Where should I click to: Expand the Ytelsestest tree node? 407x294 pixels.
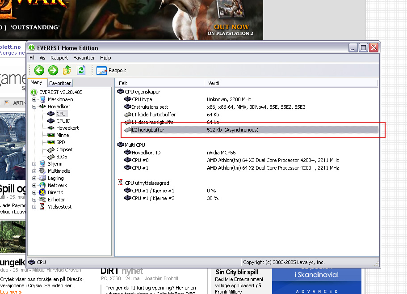(34, 207)
